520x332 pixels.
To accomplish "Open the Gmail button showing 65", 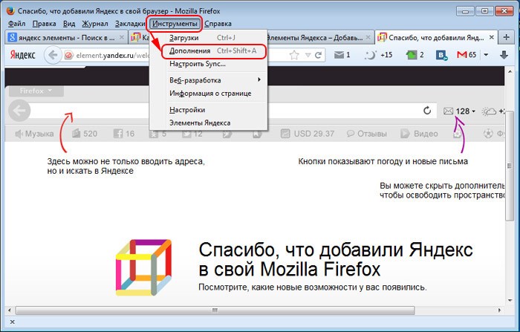I will [467, 55].
